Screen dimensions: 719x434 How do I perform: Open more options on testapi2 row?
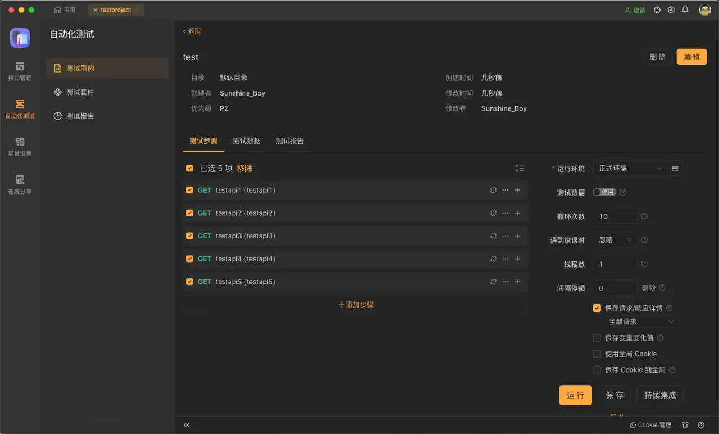tap(505, 213)
